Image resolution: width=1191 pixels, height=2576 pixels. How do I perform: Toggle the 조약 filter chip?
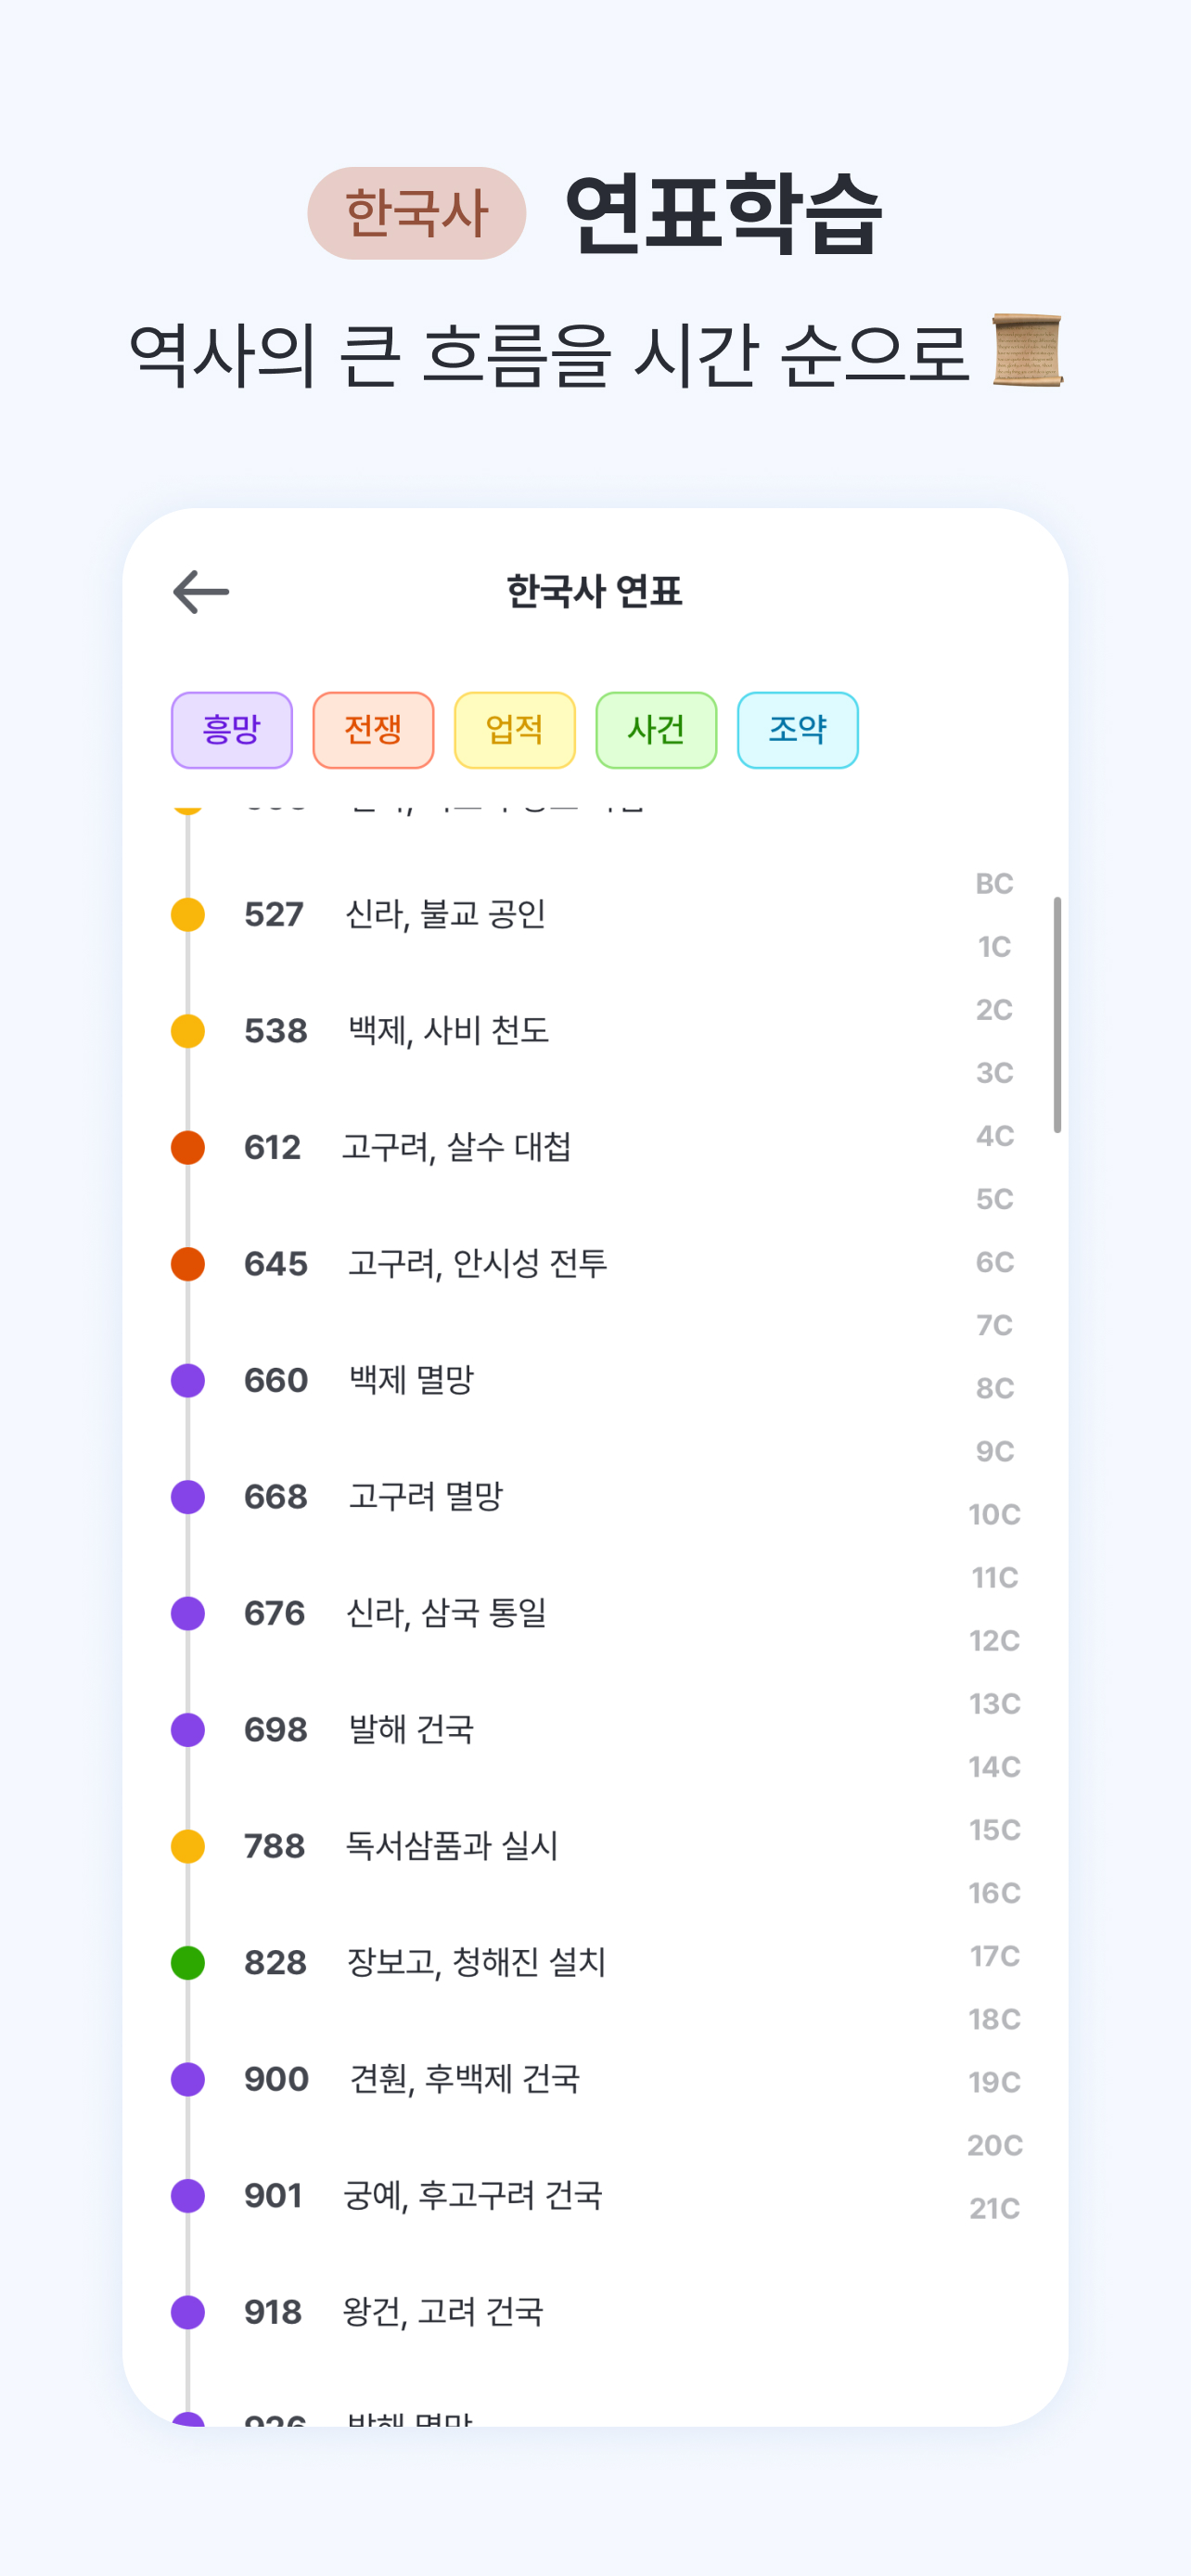(x=797, y=730)
